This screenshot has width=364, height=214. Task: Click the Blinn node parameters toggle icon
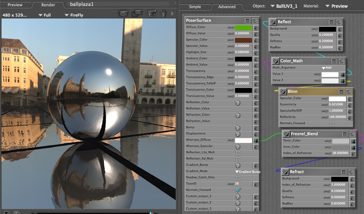341,92
